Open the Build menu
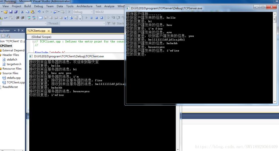279x151 pixels. [x=27, y=6]
